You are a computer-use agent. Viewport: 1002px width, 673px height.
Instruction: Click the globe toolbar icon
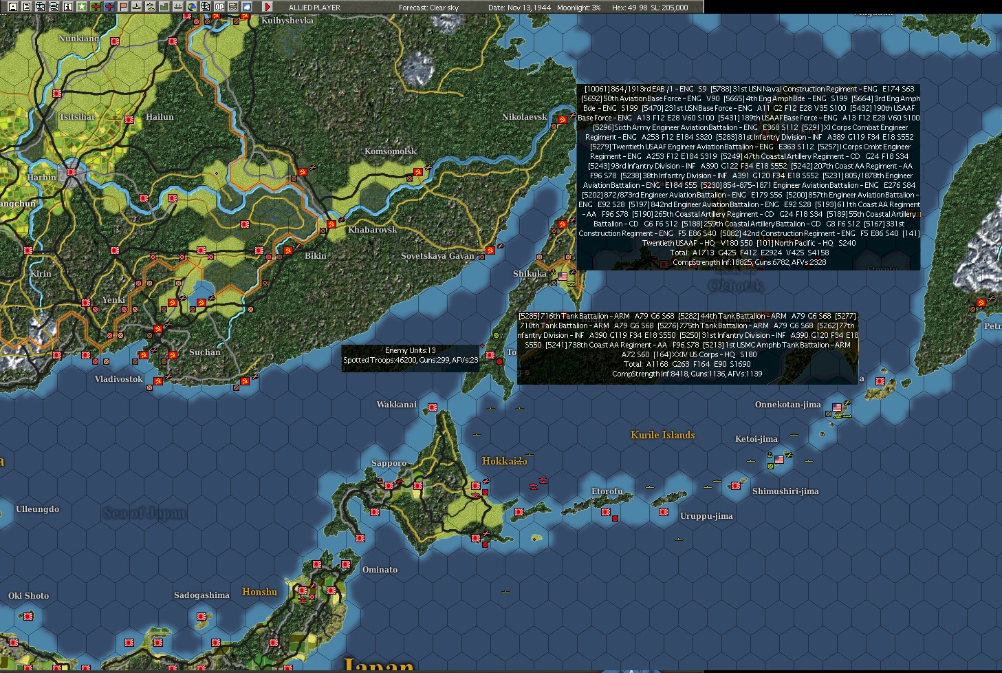click(x=192, y=7)
